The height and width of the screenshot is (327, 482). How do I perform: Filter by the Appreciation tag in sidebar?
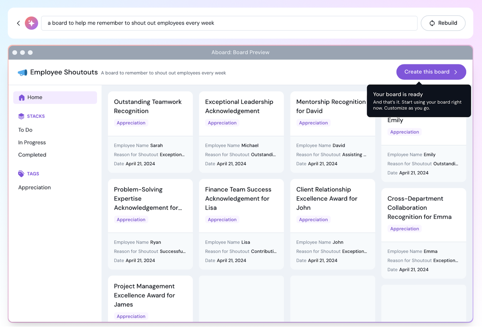point(35,188)
